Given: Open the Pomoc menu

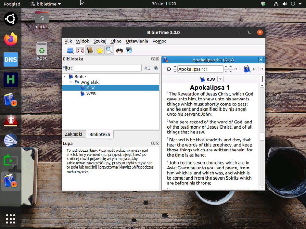Looking at the screenshot, I should [159, 41].
